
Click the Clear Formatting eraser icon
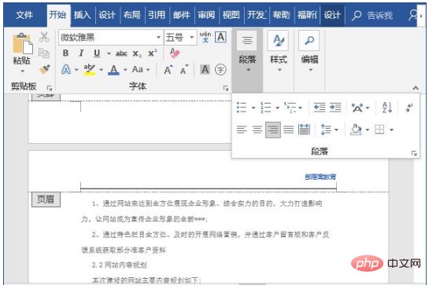point(175,53)
